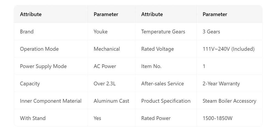This screenshot has height=137, width=275.
Task: Select the Aluminum Cast cell
Action: [111, 101]
